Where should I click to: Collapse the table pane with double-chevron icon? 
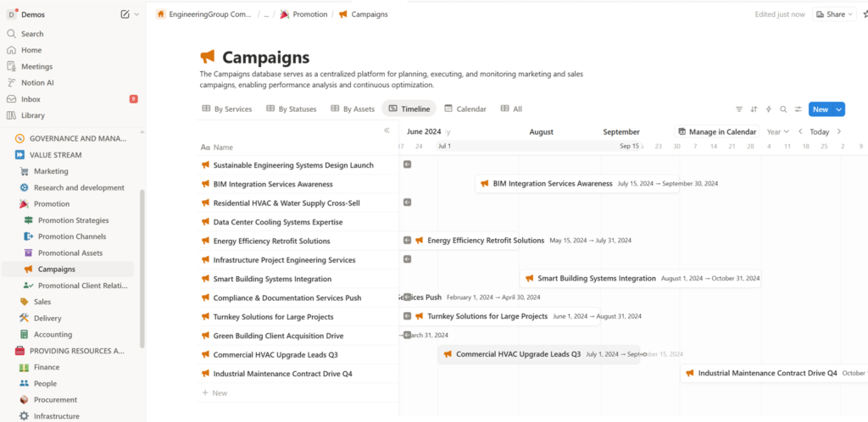point(387,130)
